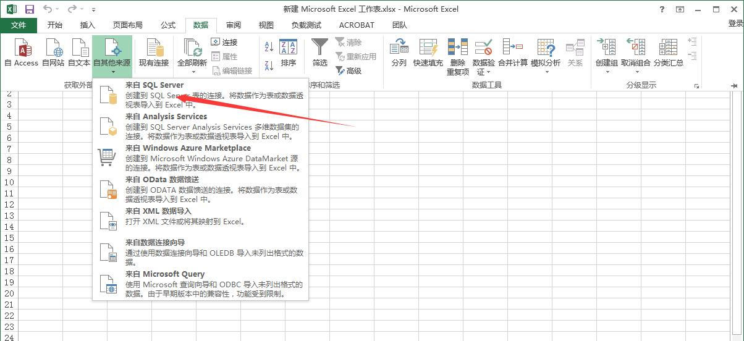Select 来自 Windows Azure Marketplace entry

pyautogui.click(x=201, y=158)
